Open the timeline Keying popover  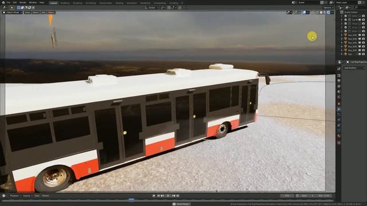pyautogui.click(x=28, y=196)
